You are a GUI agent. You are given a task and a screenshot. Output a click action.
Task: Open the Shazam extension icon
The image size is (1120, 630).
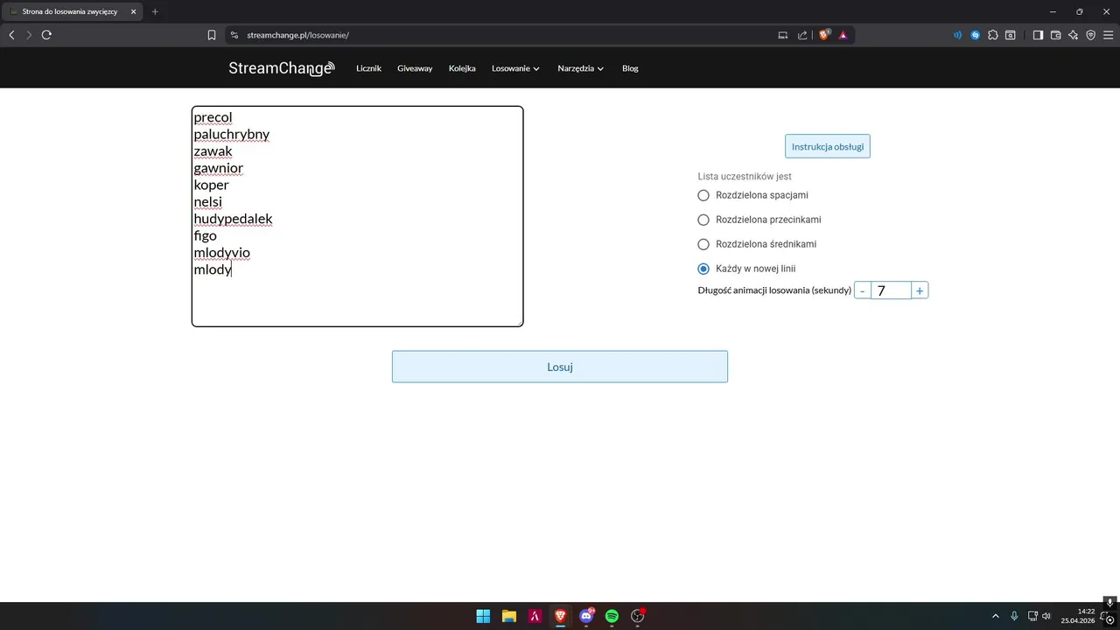(x=975, y=35)
